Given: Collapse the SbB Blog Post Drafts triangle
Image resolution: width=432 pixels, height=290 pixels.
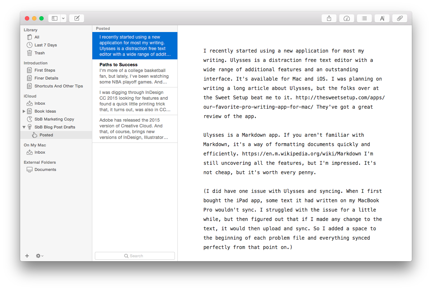Looking at the screenshot, I should [24, 127].
